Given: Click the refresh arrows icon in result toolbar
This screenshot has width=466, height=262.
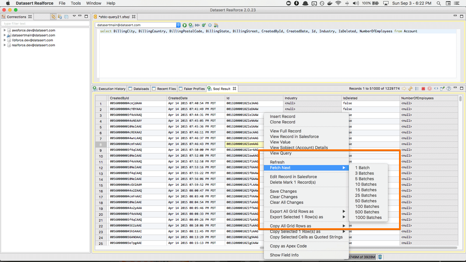Looking at the screenshot, I should (410, 89).
